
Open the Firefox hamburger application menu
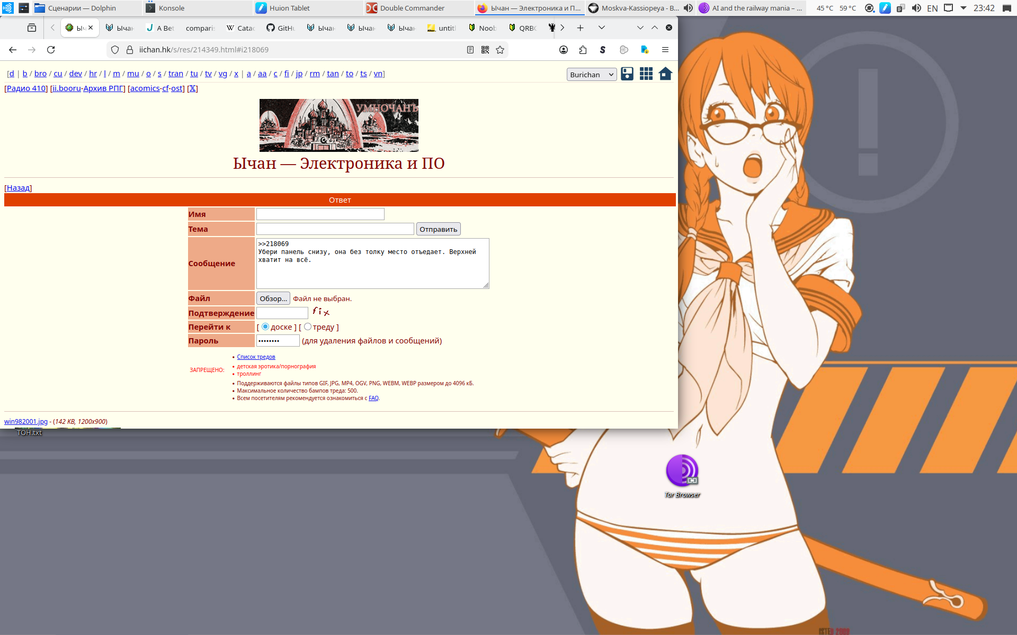coord(665,50)
